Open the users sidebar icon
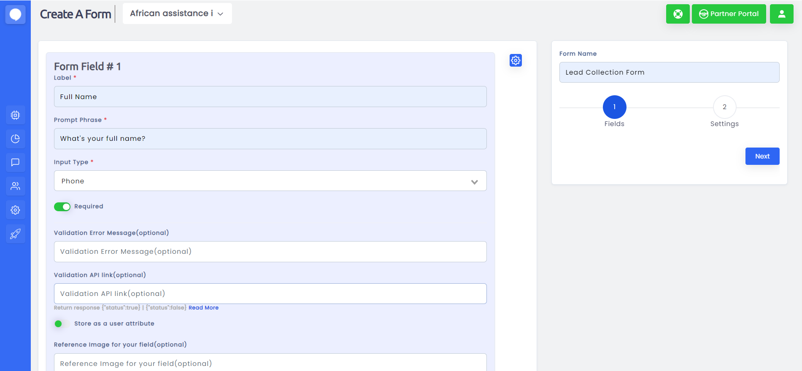This screenshot has height=371, width=802. (x=15, y=186)
